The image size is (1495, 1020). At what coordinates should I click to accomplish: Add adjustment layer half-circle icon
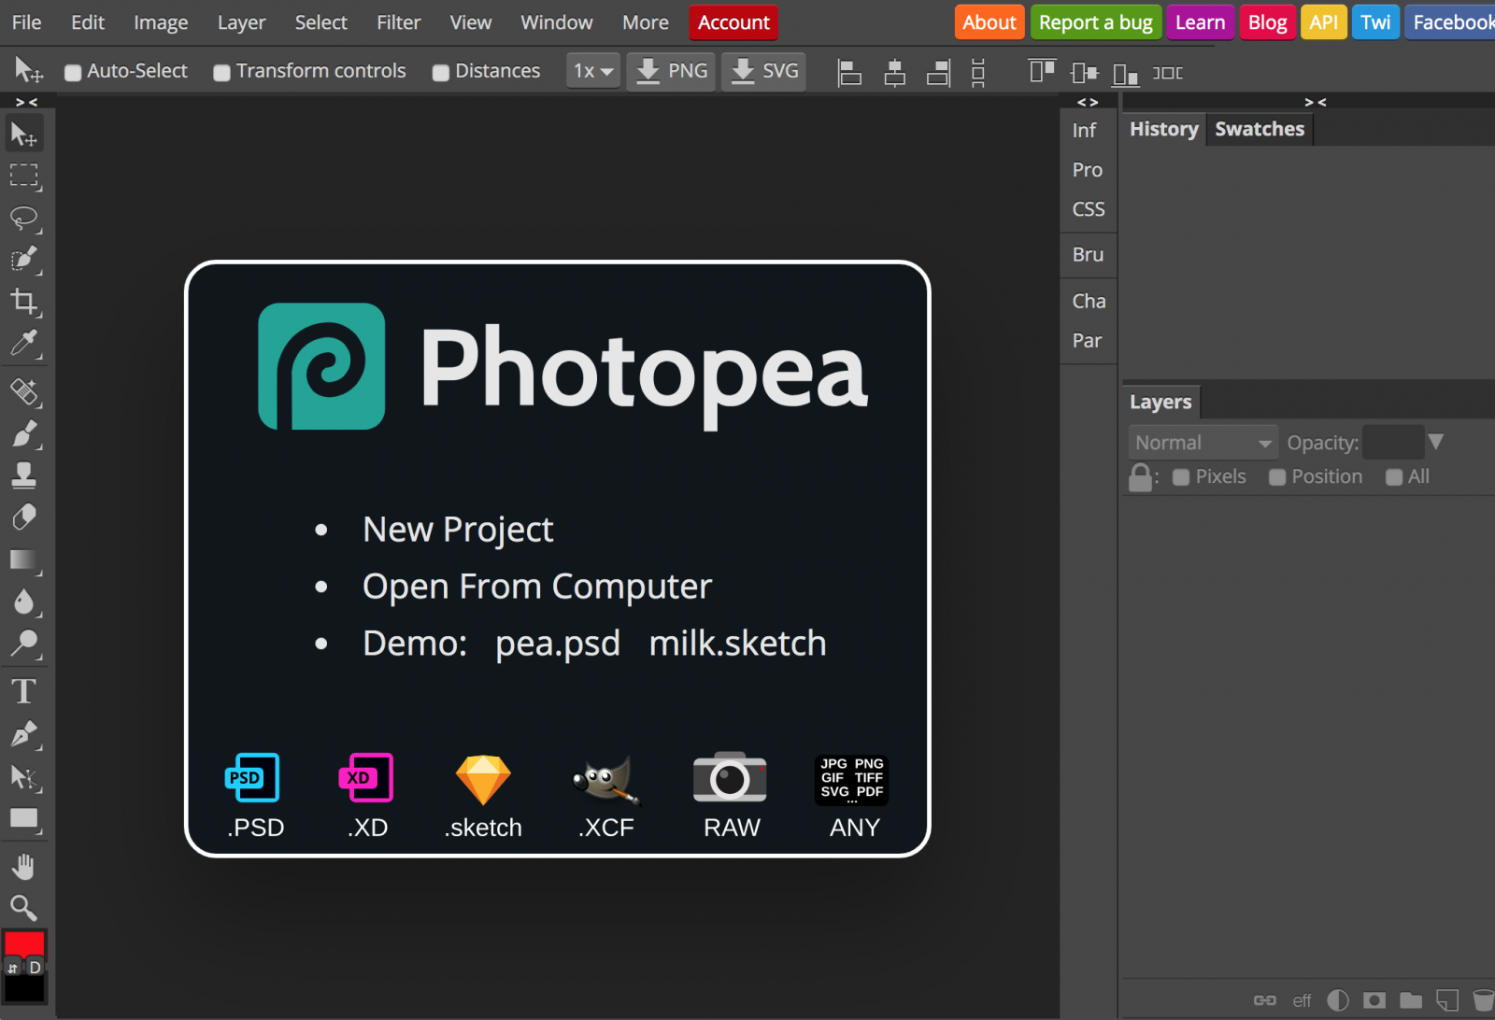[x=1338, y=1000]
